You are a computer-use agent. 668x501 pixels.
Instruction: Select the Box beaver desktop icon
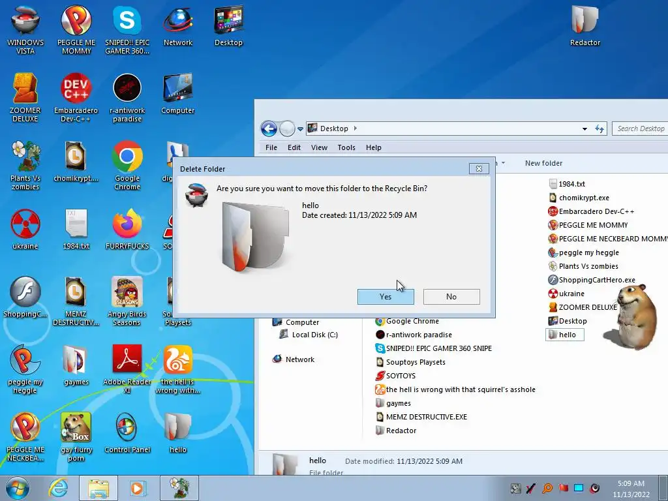pyautogui.click(x=76, y=437)
